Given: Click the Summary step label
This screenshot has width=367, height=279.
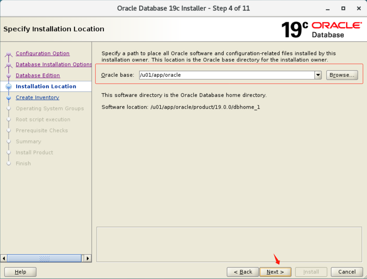Looking at the screenshot, I should [x=29, y=141].
